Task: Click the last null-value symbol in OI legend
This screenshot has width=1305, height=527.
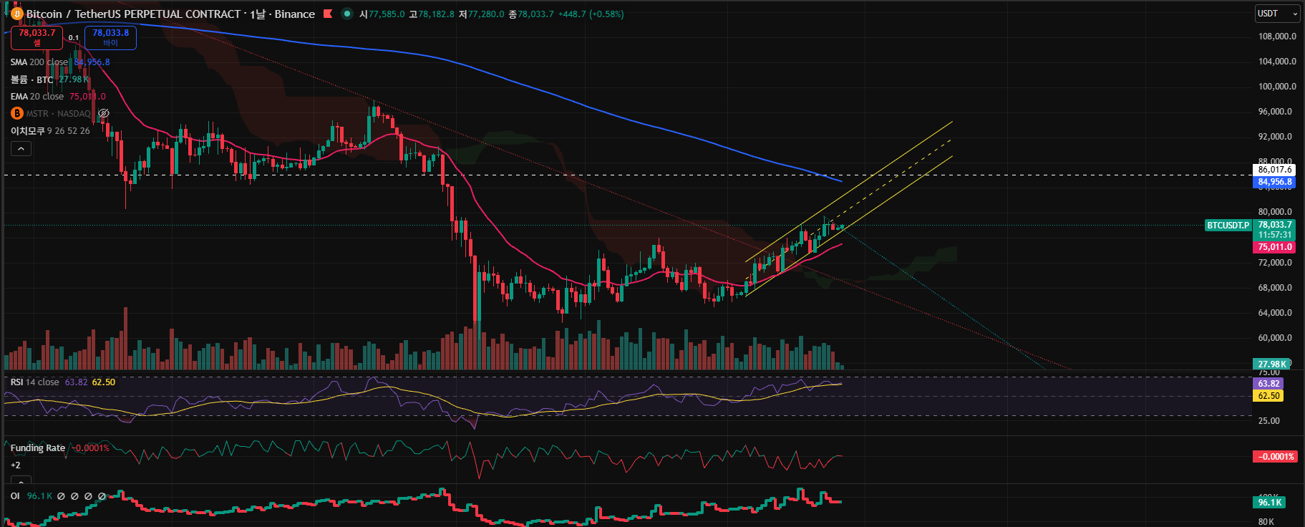Action: 102,496
